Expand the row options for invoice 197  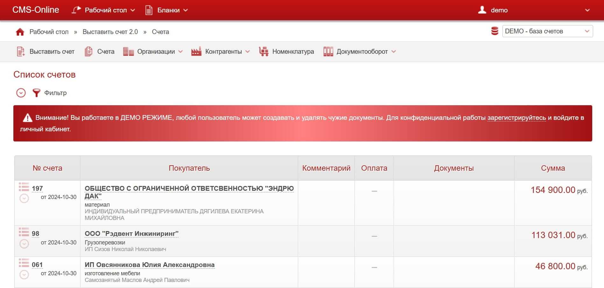[x=24, y=198]
